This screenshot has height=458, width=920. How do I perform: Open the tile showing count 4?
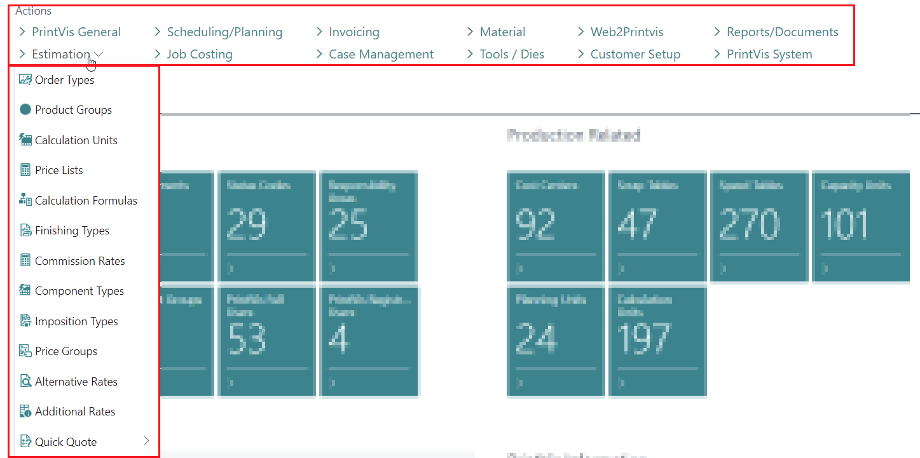(x=368, y=341)
